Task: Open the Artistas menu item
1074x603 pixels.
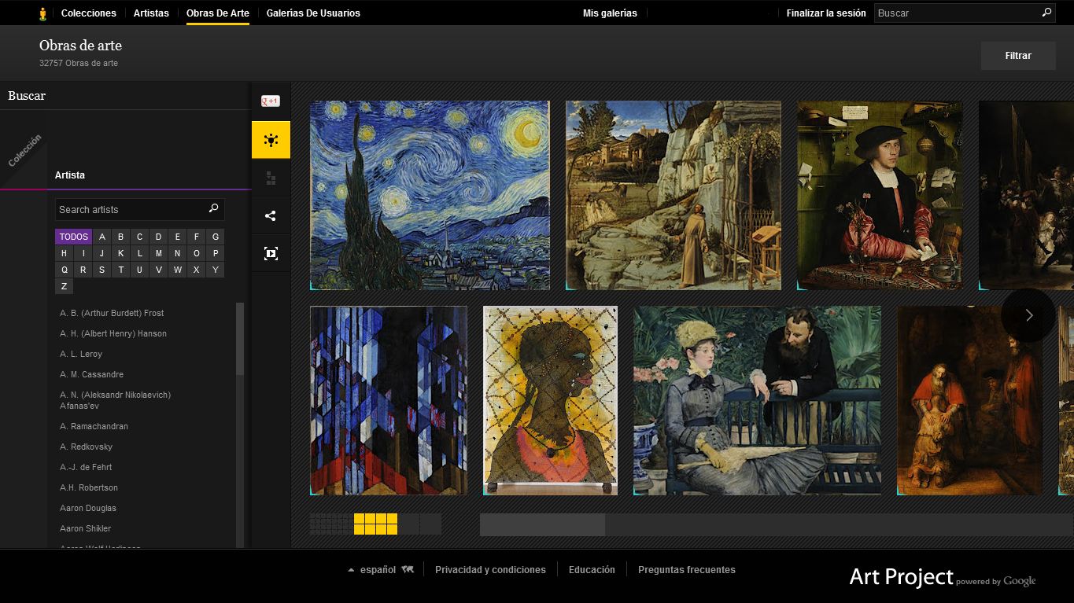Action: pyautogui.click(x=151, y=13)
